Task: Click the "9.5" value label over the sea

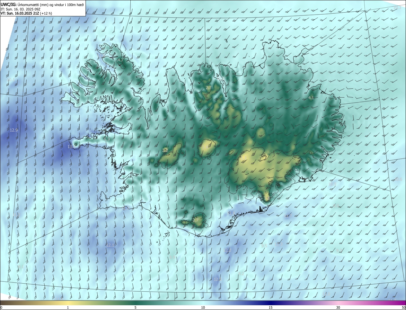Action: click(x=264, y=246)
